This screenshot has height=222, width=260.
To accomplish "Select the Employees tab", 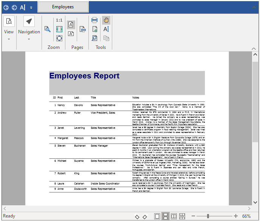I will 63,7.
